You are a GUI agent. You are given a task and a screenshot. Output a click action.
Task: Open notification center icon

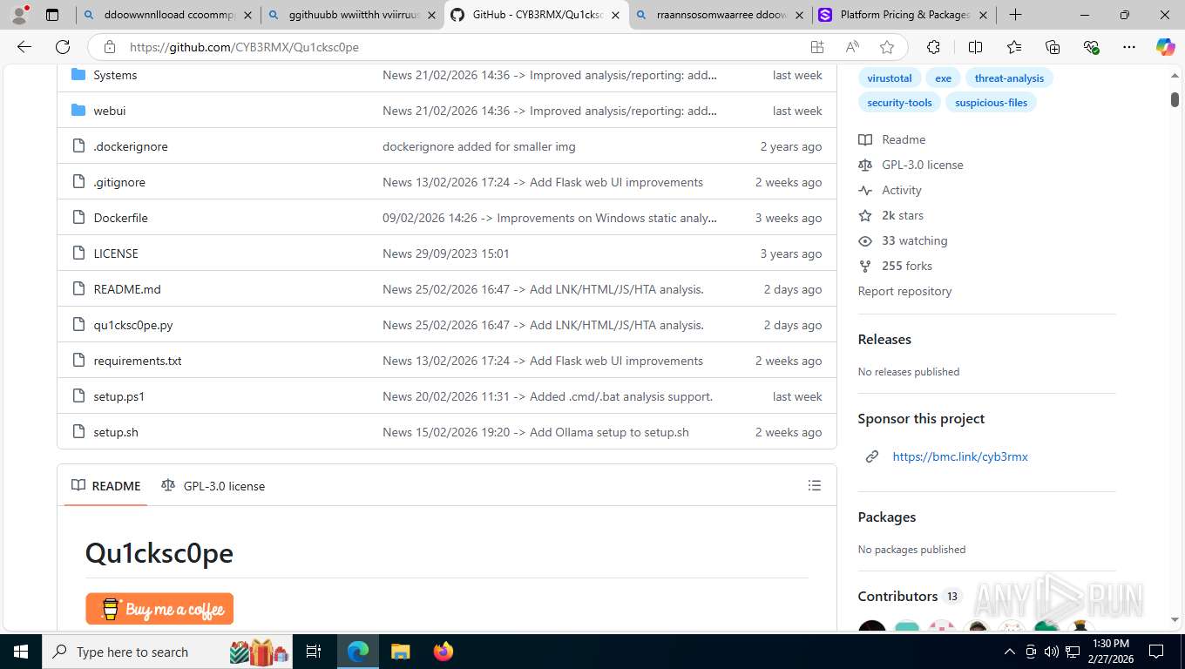[1156, 652]
